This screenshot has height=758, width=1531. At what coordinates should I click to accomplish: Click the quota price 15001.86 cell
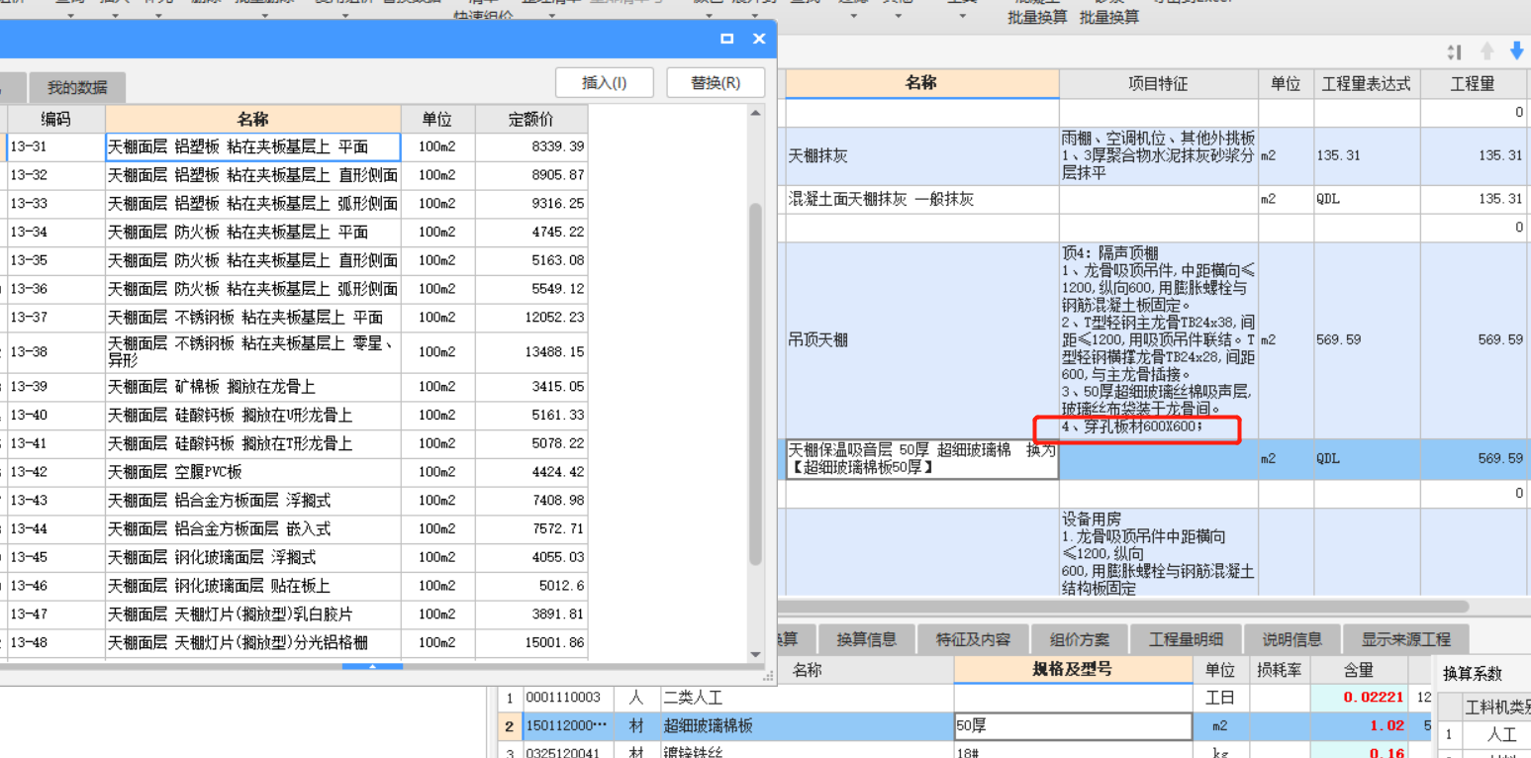[x=531, y=643]
